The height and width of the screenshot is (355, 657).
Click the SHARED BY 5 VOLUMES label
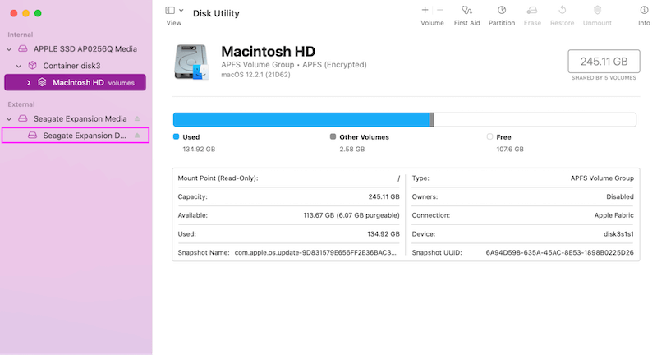[x=604, y=78]
